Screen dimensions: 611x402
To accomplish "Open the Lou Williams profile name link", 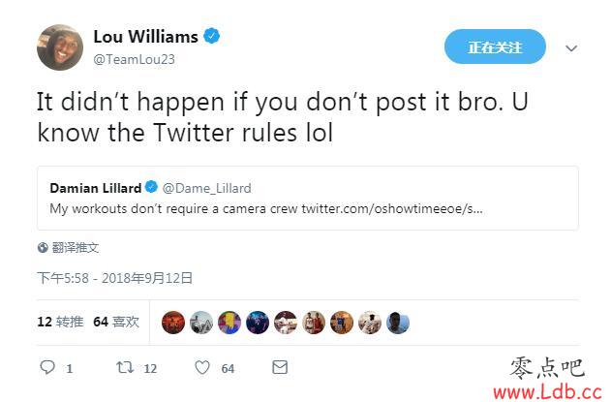I will click(x=146, y=37).
